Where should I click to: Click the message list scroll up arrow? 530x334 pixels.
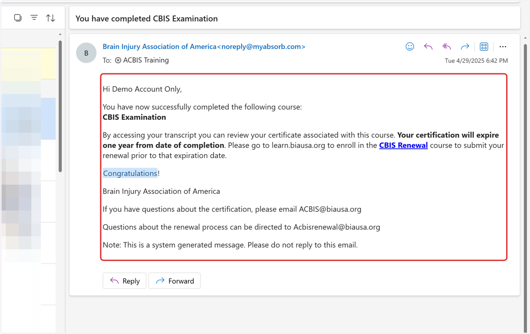pos(60,34)
